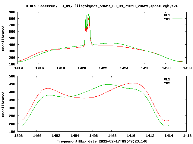
Task: Click the XL1 legend label
Action: pyautogui.click(x=167, y=15)
